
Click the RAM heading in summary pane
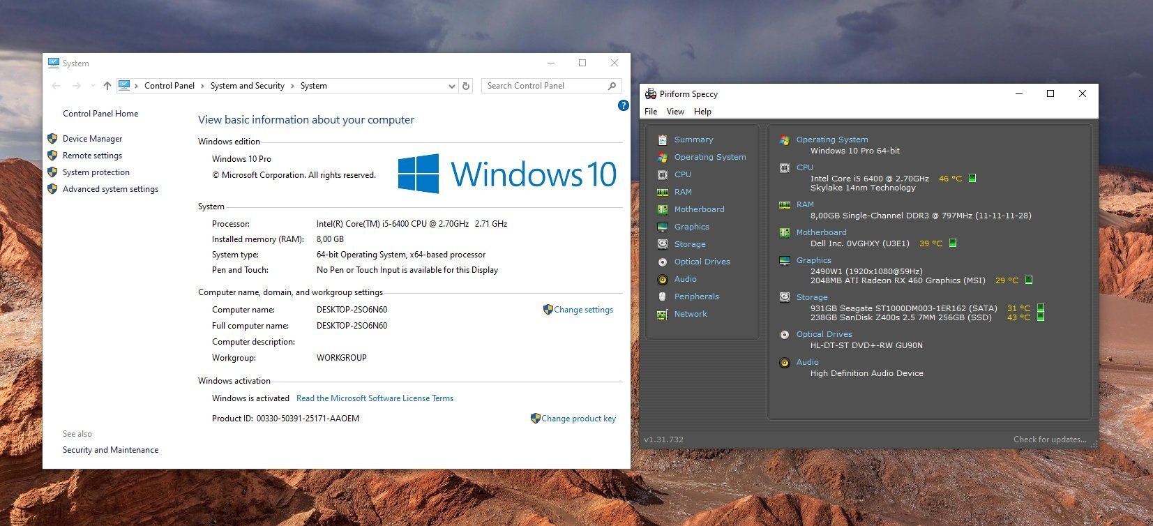805,204
